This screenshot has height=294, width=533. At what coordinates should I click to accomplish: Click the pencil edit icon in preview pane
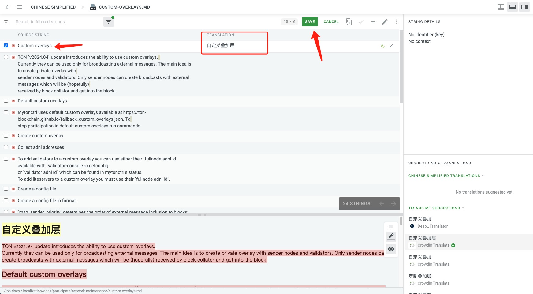[391, 236]
